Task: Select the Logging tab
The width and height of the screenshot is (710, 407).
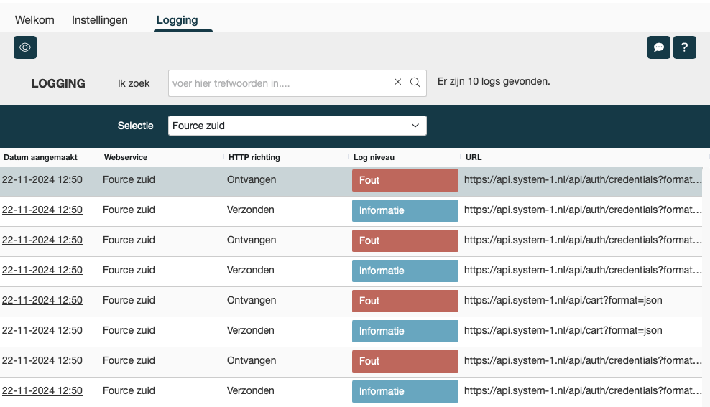Action: (177, 20)
